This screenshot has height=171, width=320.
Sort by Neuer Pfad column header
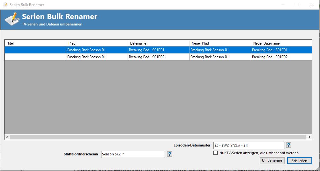pos(220,43)
